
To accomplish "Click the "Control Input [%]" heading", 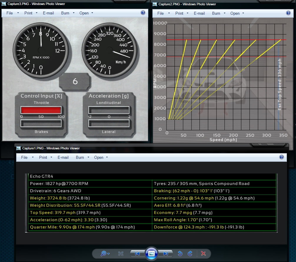I will coord(41,96).
